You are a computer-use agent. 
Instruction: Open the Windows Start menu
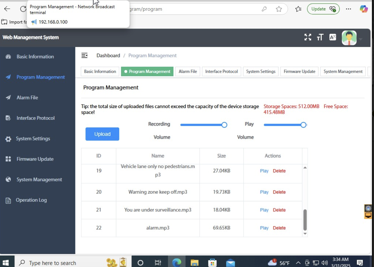(x=6, y=263)
